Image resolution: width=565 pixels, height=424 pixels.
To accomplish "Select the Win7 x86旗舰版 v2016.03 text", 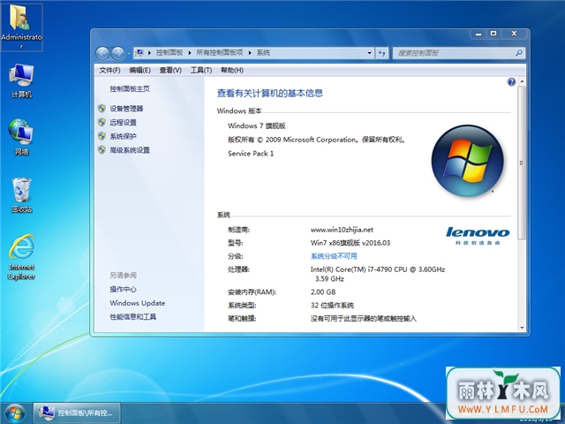I will (x=350, y=243).
